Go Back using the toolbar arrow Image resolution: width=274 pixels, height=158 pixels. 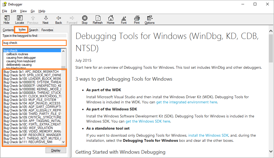coord(59,18)
